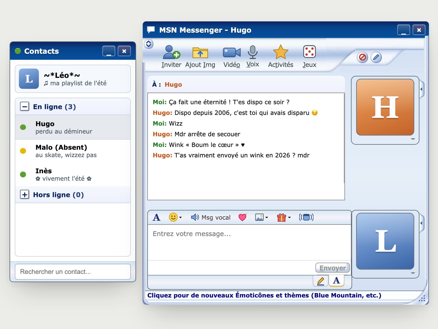This screenshot has height=329, width=438.
Task: Open emoticon dropdown arrow
Action: pos(180,218)
